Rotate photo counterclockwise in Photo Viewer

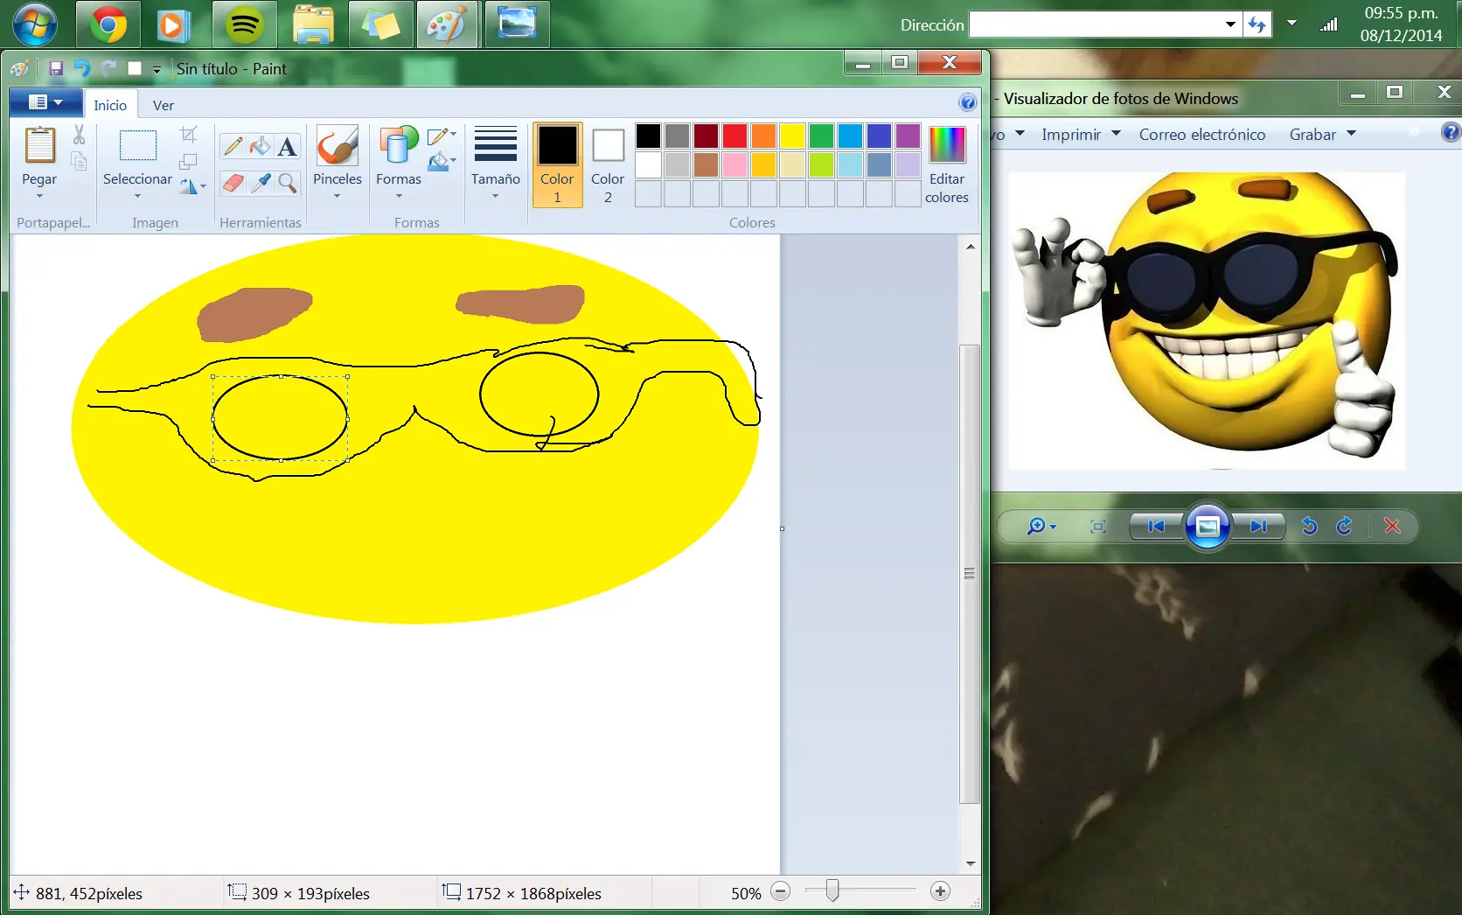coord(1309,526)
